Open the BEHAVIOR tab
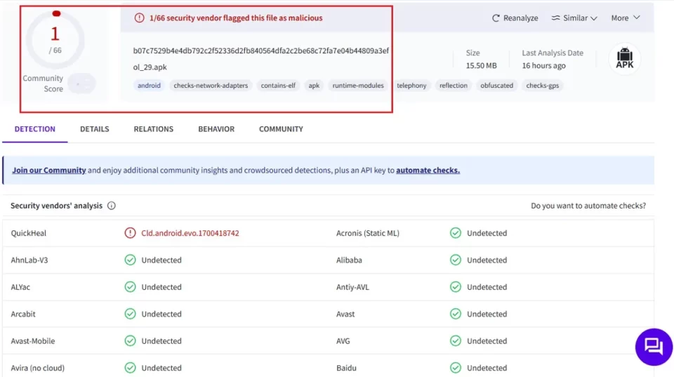674x377 pixels. point(216,129)
